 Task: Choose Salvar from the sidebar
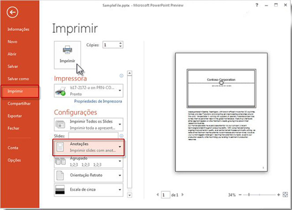point(13,67)
